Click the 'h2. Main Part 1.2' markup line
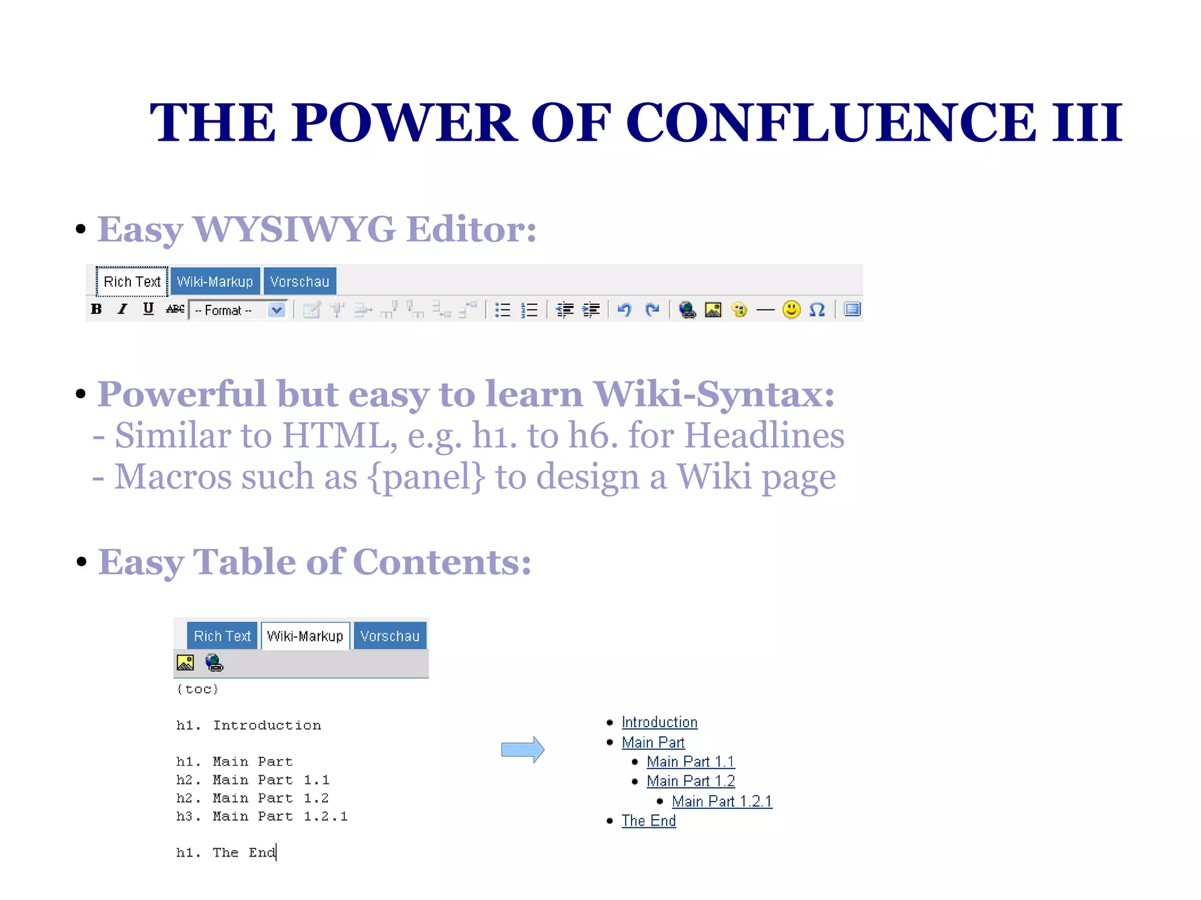1201x900 pixels. coord(253,798)
